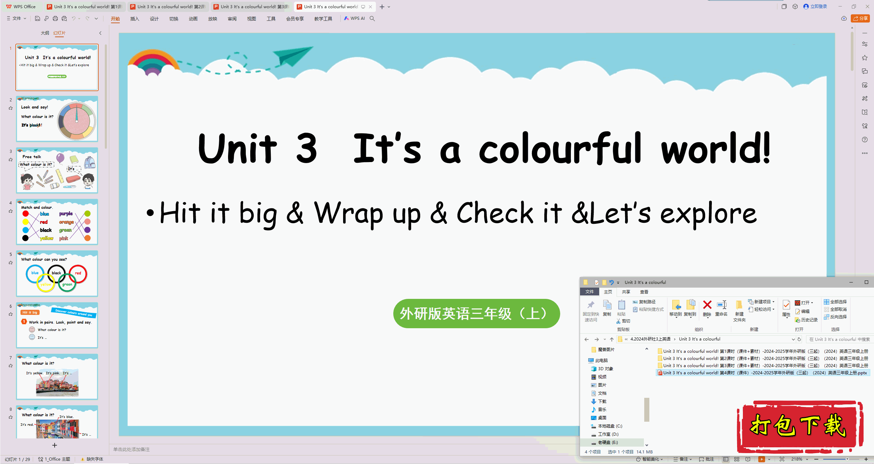Click the Explorer up-arrow navigation button
874x464 pixels.
coord(612,339)
